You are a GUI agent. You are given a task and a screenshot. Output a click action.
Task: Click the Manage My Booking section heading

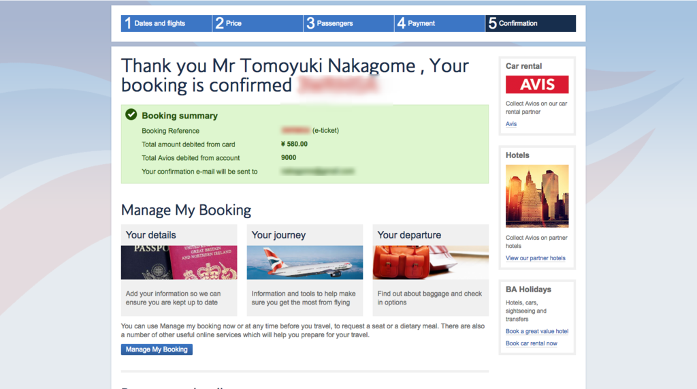pyautogui.click(x=187, y=210)
